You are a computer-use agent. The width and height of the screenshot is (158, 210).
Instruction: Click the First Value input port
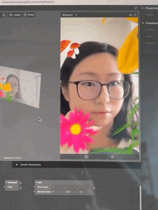35,187
